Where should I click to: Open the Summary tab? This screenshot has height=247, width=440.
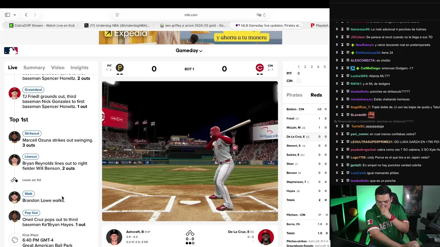click(x=34, y=68)
